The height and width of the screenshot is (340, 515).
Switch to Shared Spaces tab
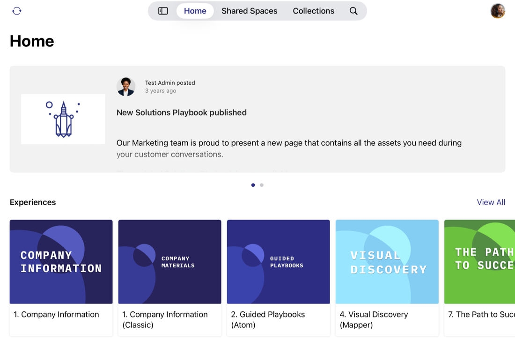[249, 11]
